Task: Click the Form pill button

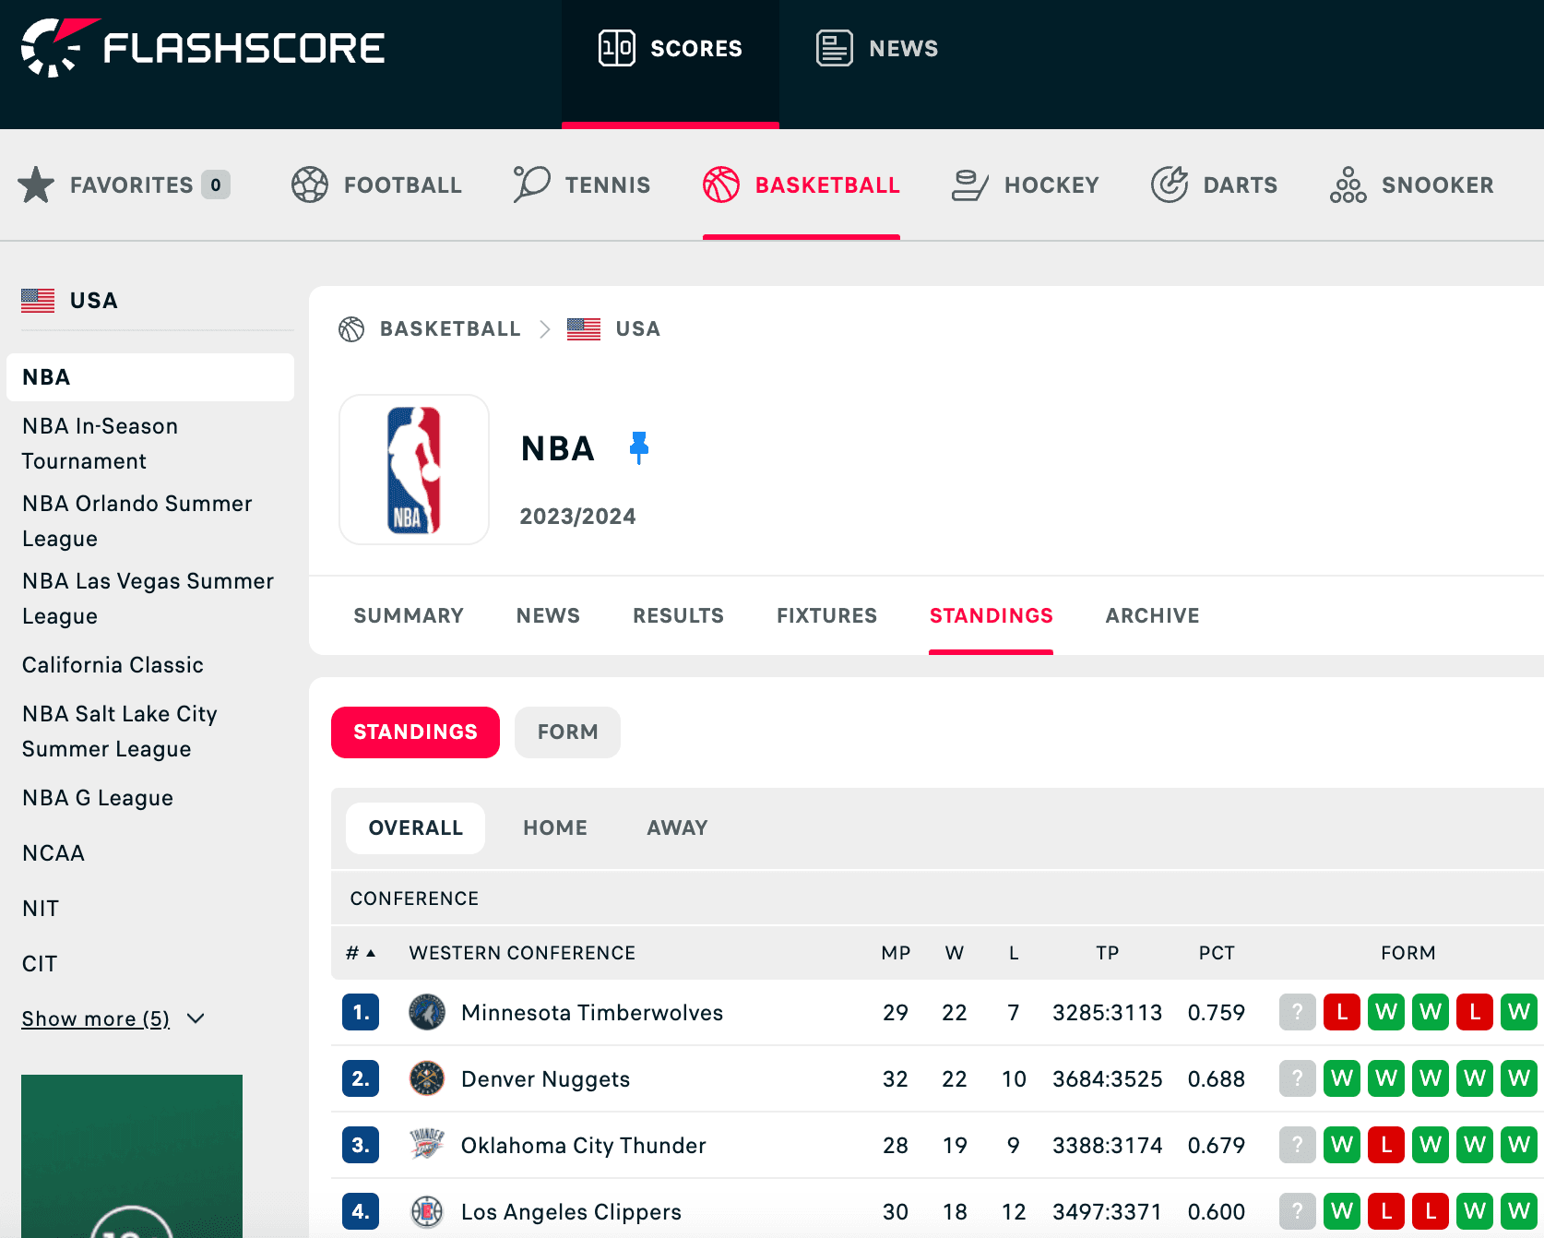Action: click(567, 732)
